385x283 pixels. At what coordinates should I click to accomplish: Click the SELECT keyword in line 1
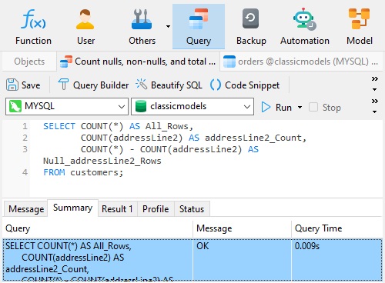point(59,126)
